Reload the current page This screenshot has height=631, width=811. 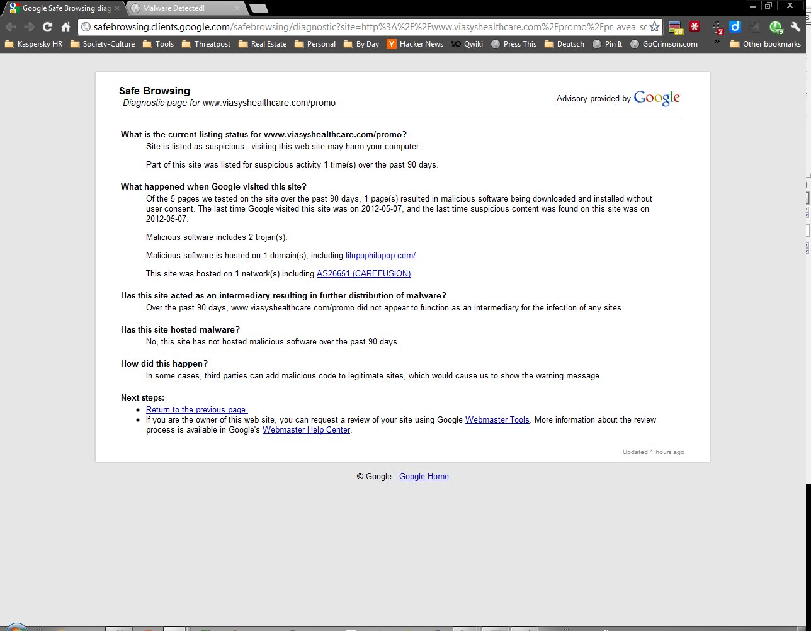(47, 27)
